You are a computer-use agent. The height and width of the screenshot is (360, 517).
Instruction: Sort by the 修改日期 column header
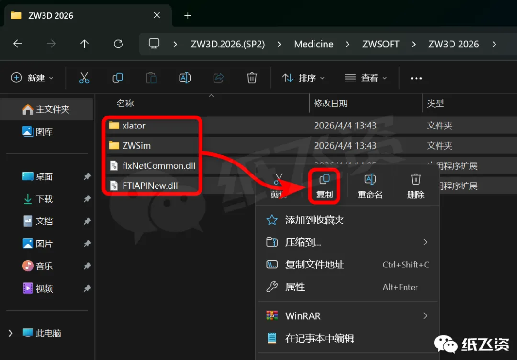point(331,104)
